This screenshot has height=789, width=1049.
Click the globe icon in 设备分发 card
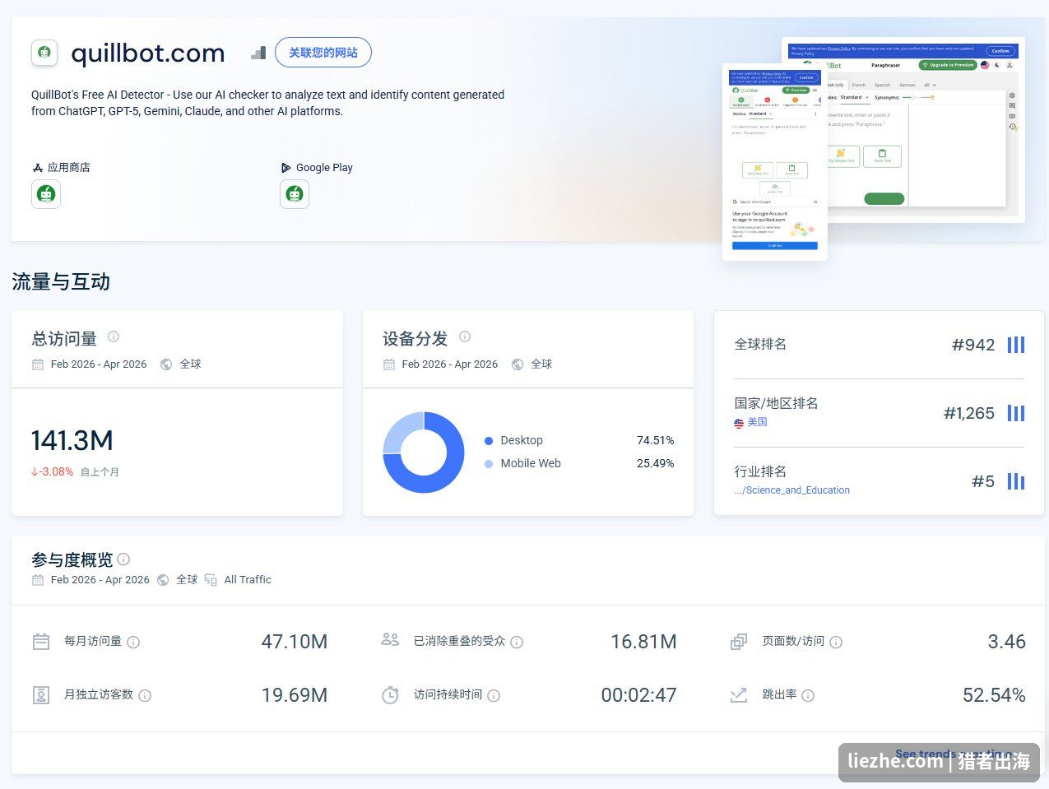tap(518, 364)
